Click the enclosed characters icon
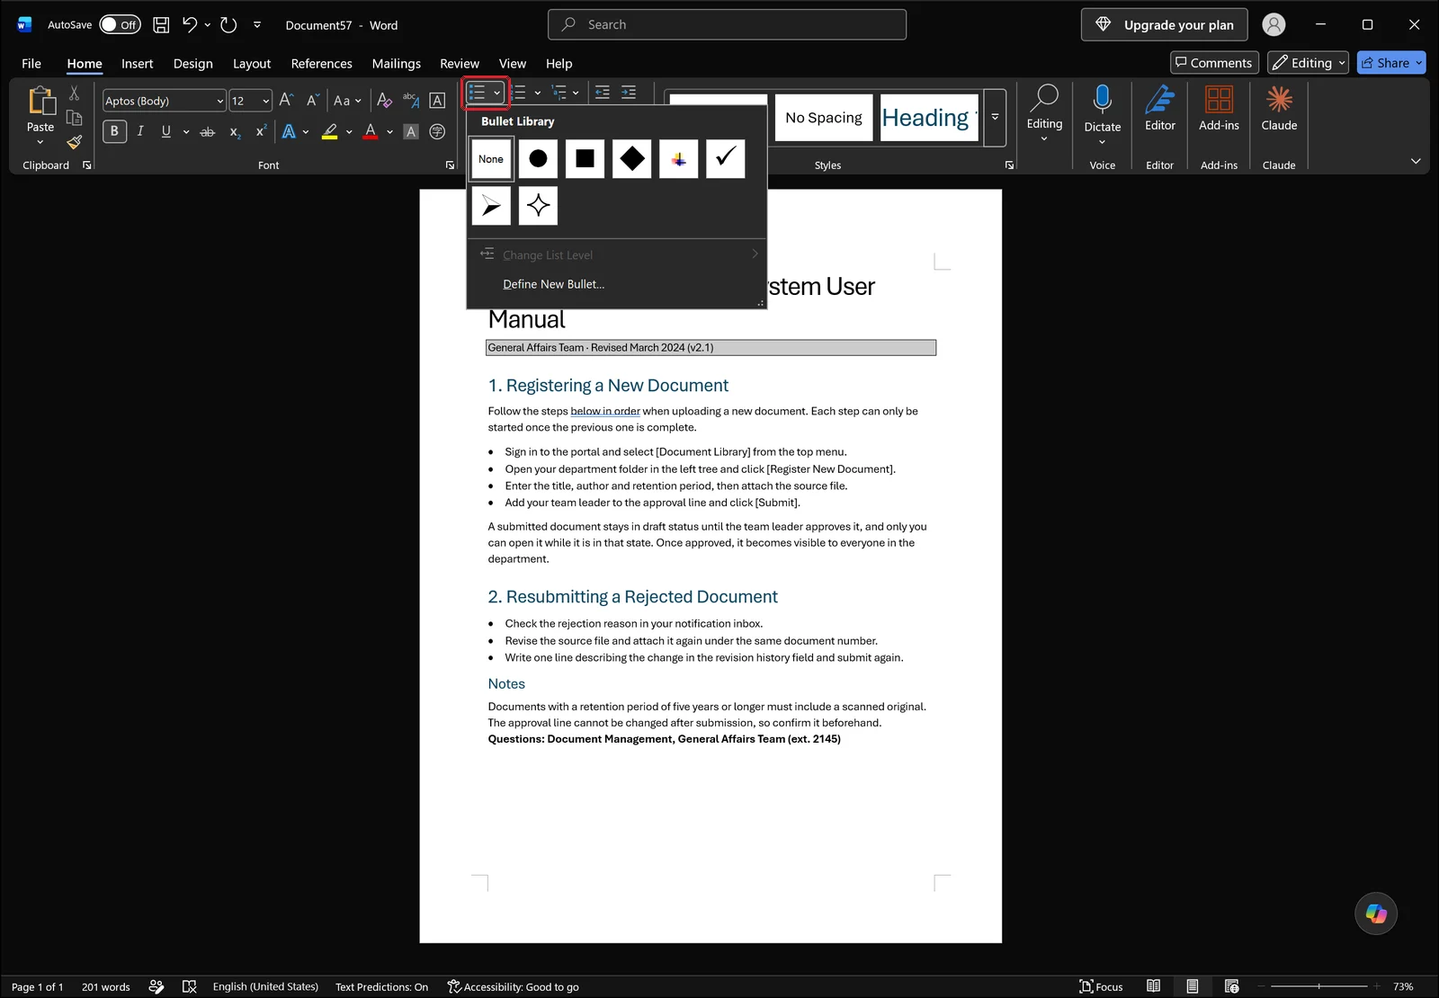 pyautogui.click(x=437, y=131)
